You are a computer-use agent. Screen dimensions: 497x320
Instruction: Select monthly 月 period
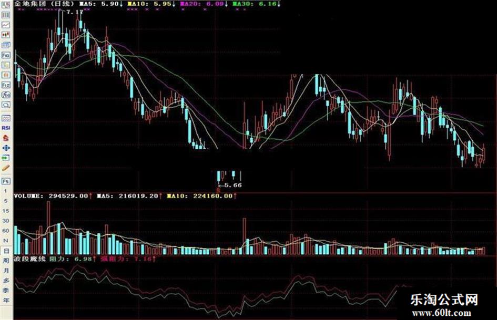pyautogui.click(x=6, y=271)
